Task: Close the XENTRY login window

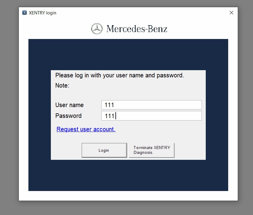Action: point(231,13)
